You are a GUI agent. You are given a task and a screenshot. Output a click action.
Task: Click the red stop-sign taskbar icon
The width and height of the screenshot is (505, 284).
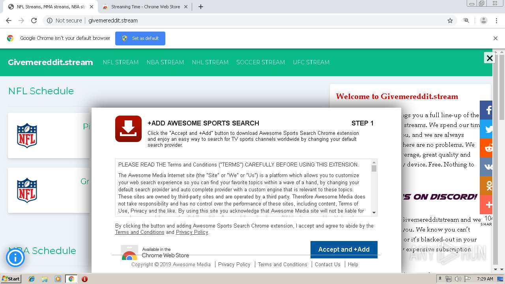pos(84,279)
